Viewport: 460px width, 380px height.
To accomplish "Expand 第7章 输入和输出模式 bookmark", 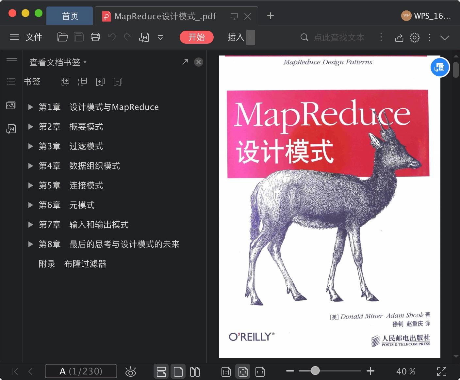I will pyautogui.click(x=31, y=225).
